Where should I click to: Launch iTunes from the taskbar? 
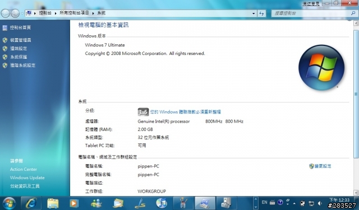pyautogui.click(x=162, y=203)
